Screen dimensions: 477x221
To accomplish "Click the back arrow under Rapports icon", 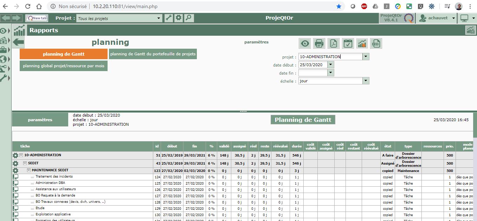I will [18, 42].
